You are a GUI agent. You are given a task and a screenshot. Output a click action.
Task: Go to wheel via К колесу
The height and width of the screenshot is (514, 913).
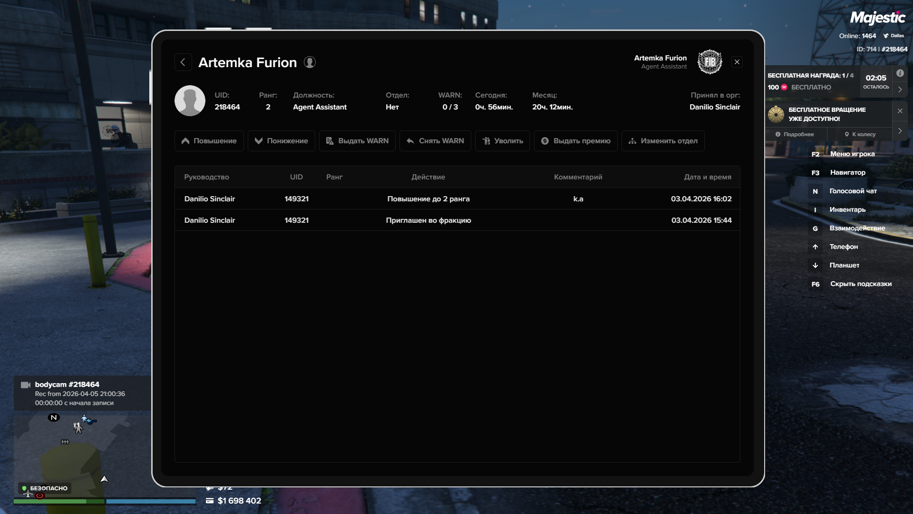pyautogui.click(x=860, y=134)
